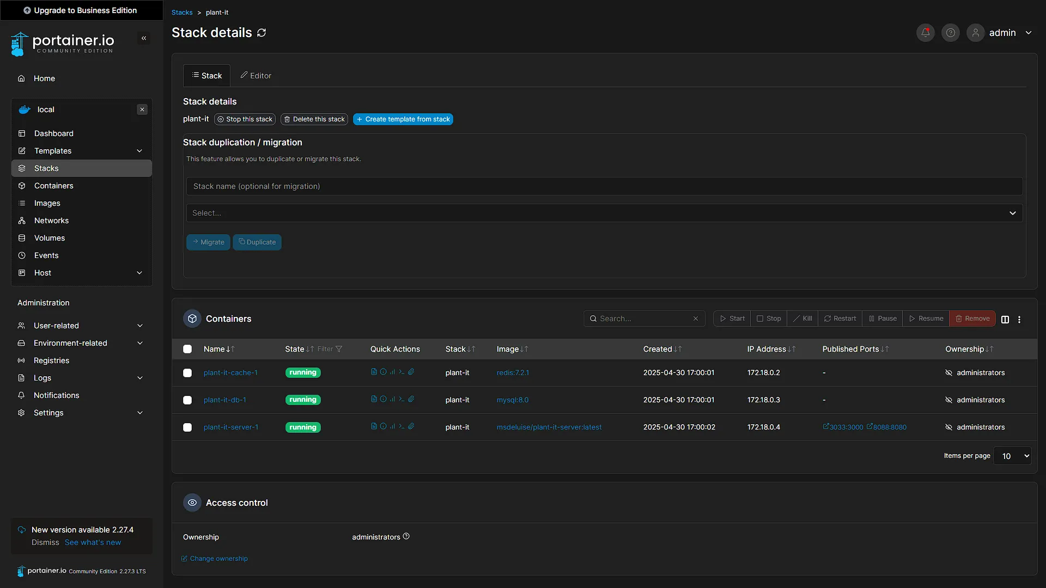Click the containers Search box

click(x=644, y=318)
